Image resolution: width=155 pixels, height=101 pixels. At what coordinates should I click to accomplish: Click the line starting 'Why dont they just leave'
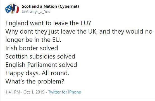coord(79,32)
